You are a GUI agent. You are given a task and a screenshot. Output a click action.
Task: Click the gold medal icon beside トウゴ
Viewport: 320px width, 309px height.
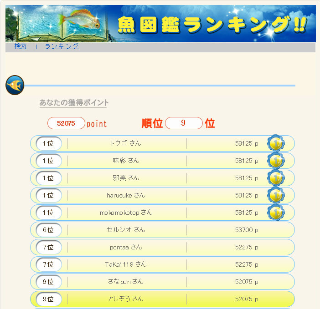coord(275,143)
